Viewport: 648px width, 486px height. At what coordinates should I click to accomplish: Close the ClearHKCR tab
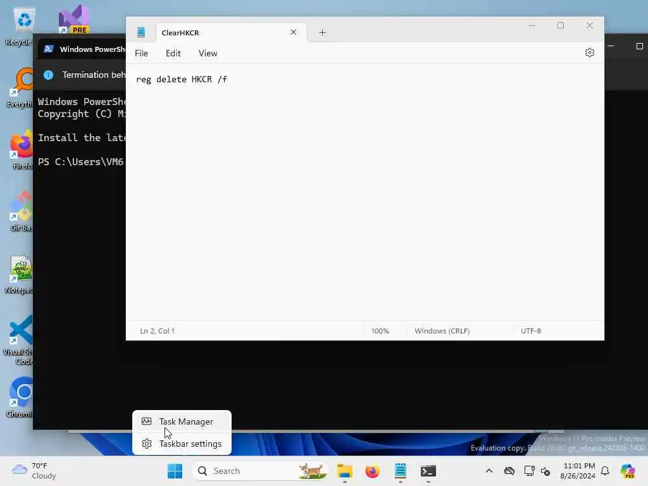click(294, 32)
